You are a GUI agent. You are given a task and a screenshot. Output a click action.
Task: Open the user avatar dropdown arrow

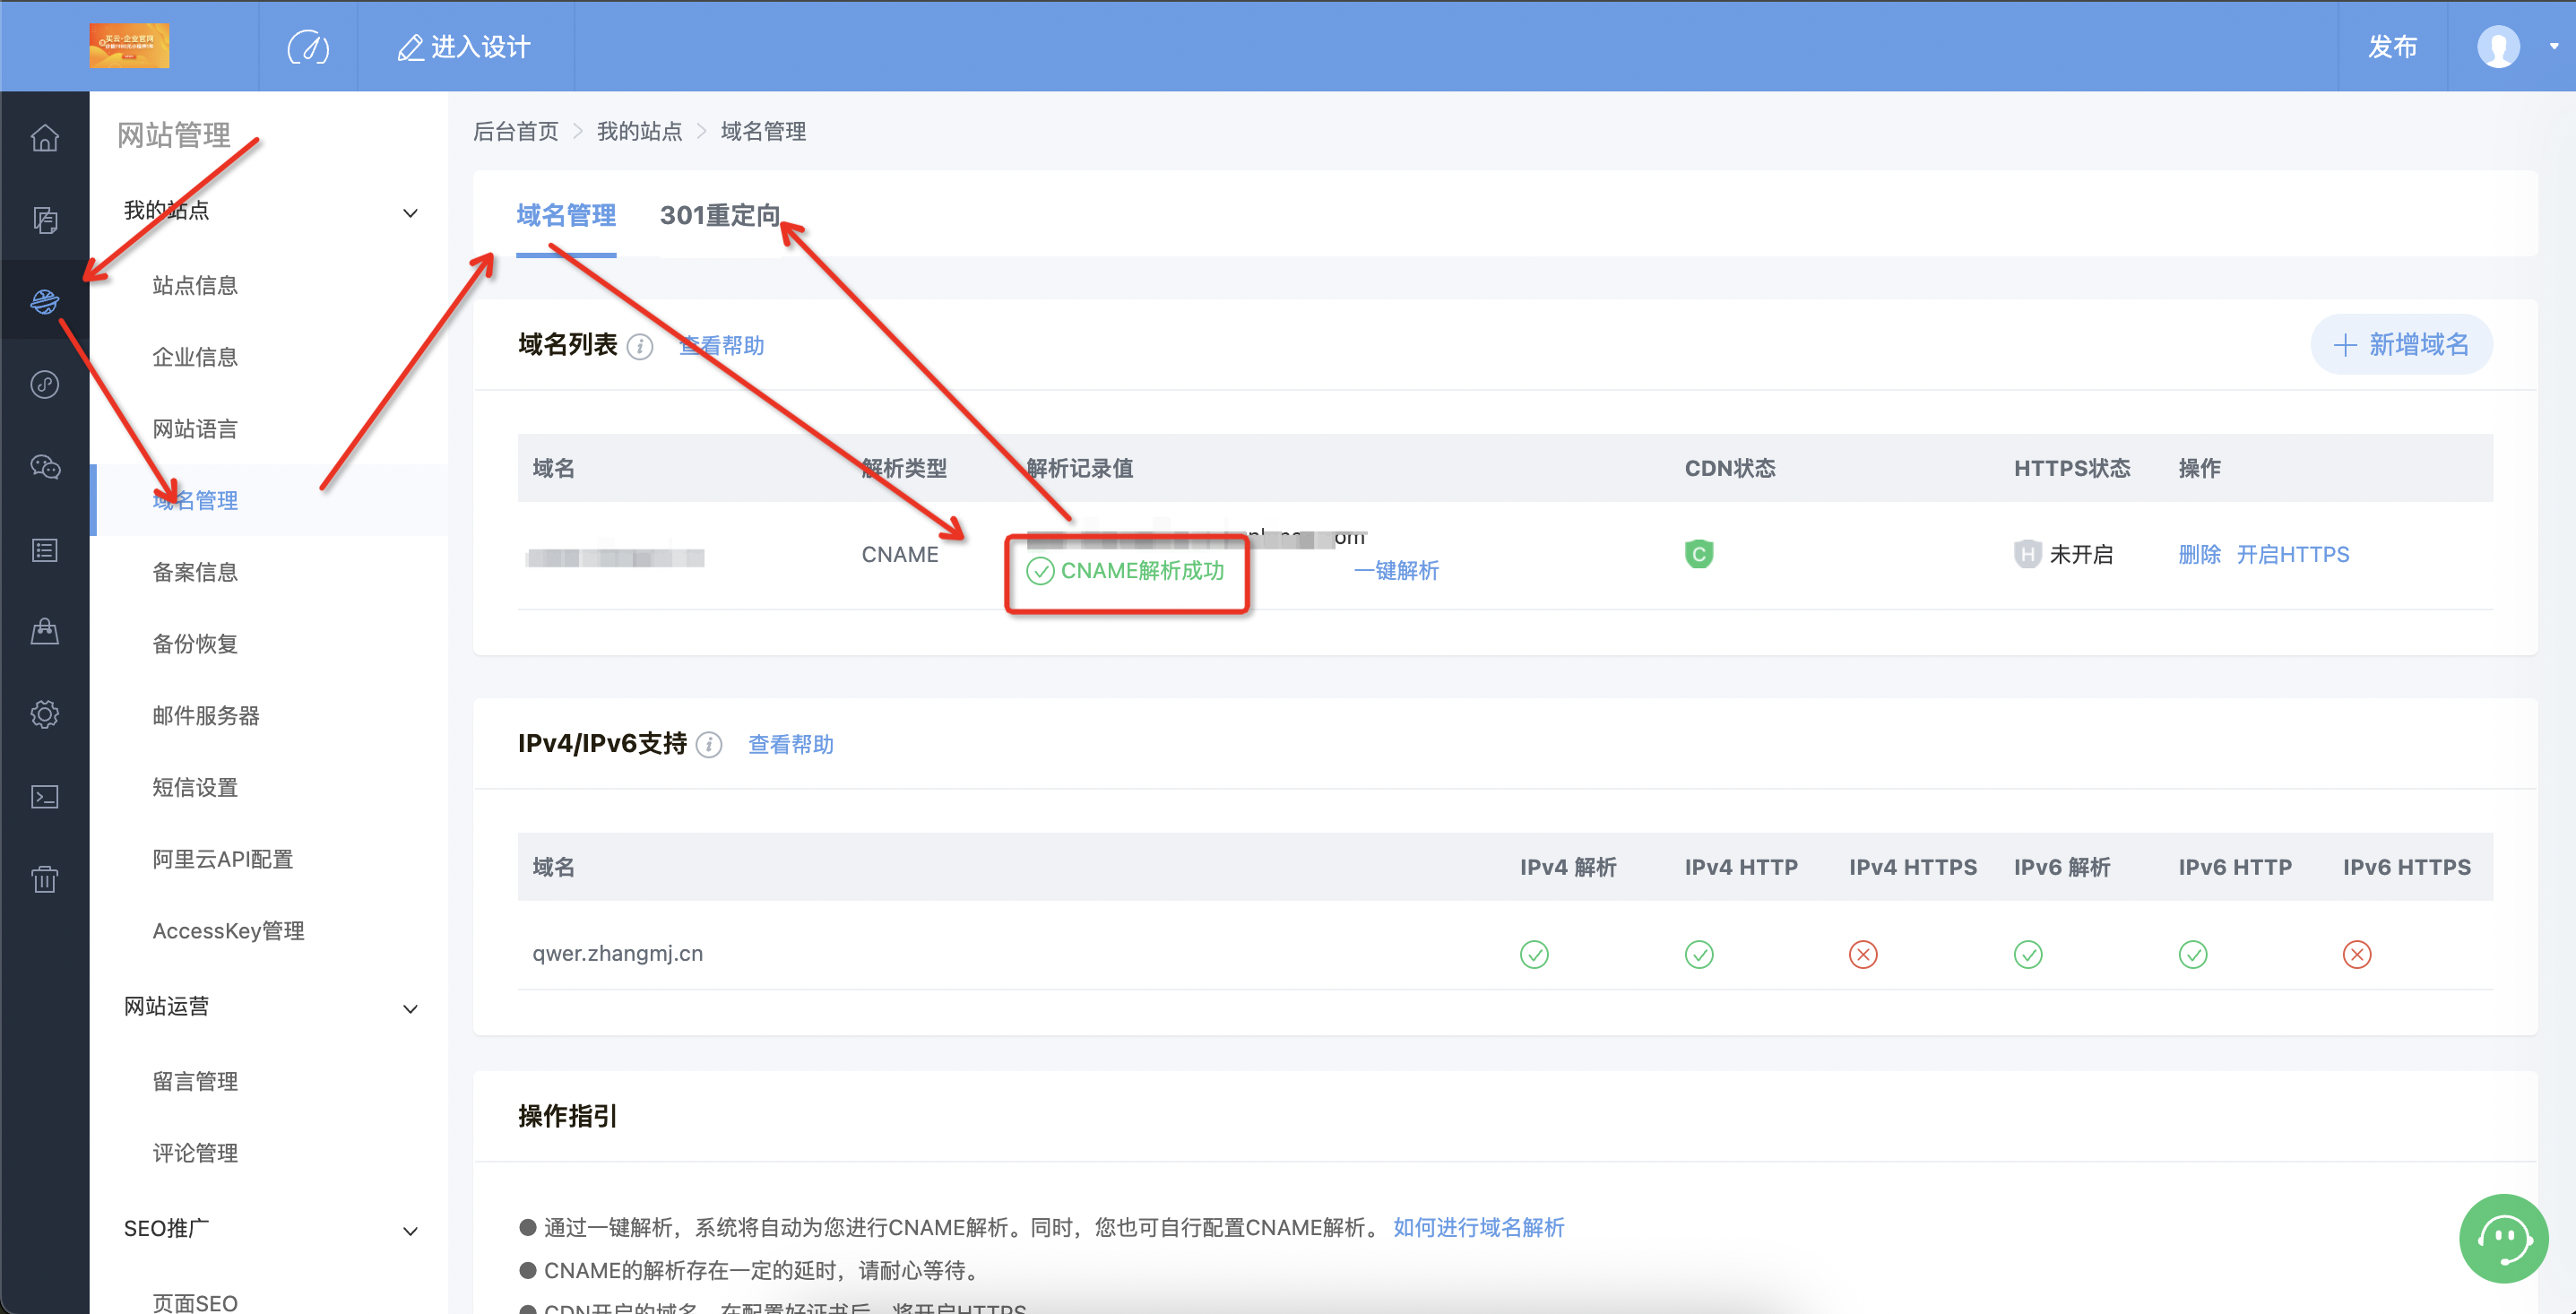click(x=2553, y=47)
